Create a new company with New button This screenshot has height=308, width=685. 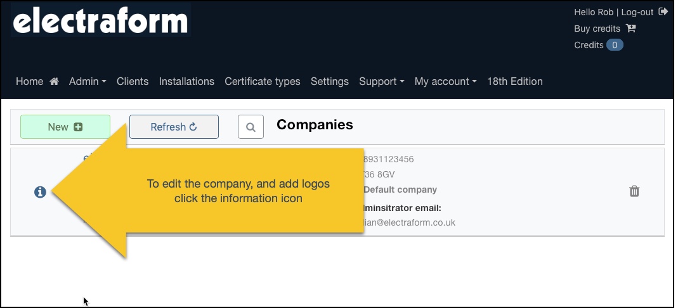(65, 127)
